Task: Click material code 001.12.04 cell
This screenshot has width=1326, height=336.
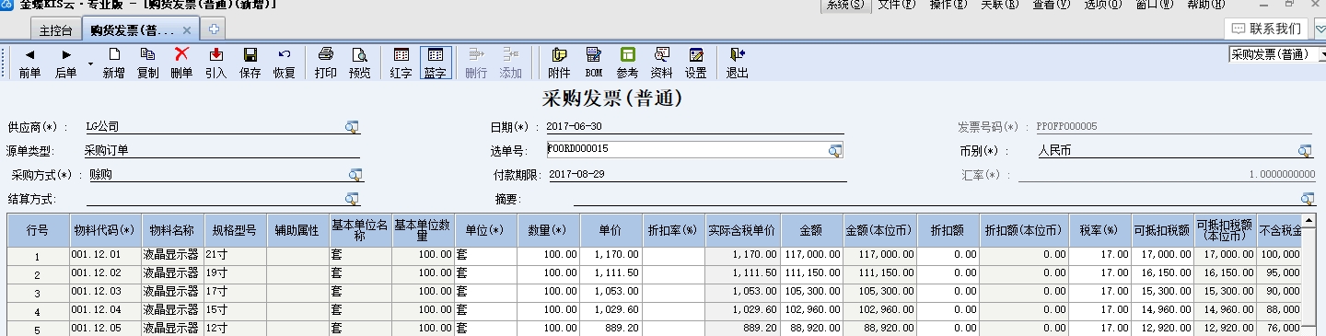Action: pos(105,310)
